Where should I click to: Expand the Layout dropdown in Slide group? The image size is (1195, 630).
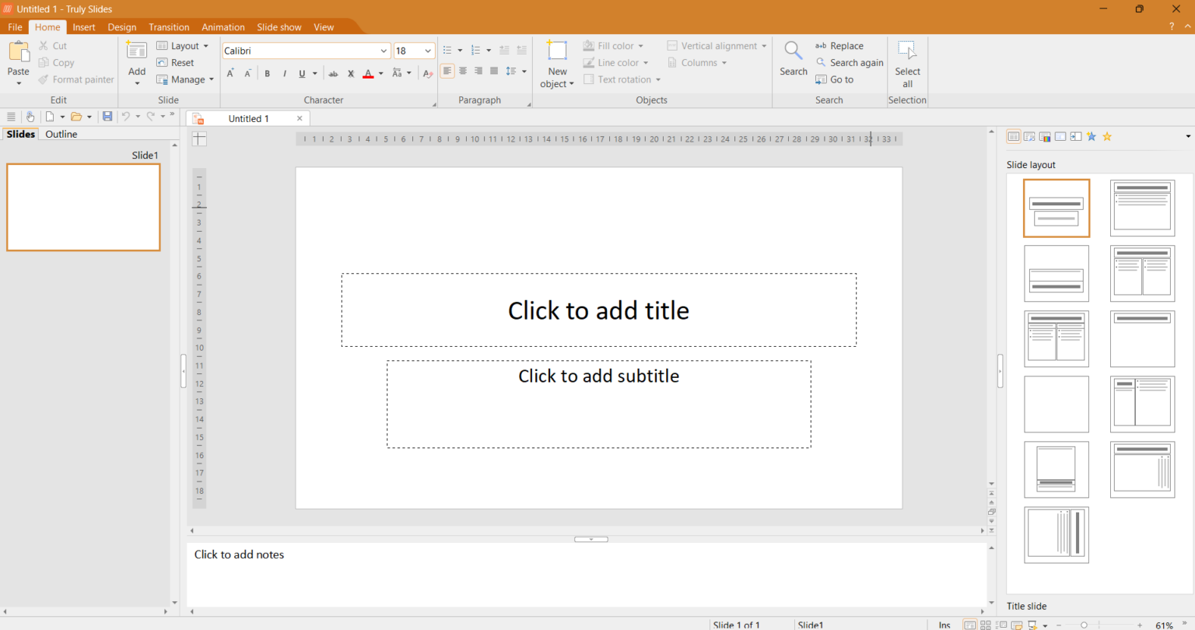184,46
